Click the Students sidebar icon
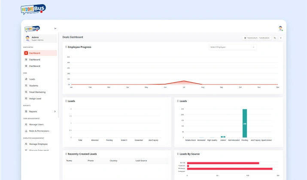Image resolution: width=307 pixels, height=180 pixels. pyautogui.click(x=26, y=86)
